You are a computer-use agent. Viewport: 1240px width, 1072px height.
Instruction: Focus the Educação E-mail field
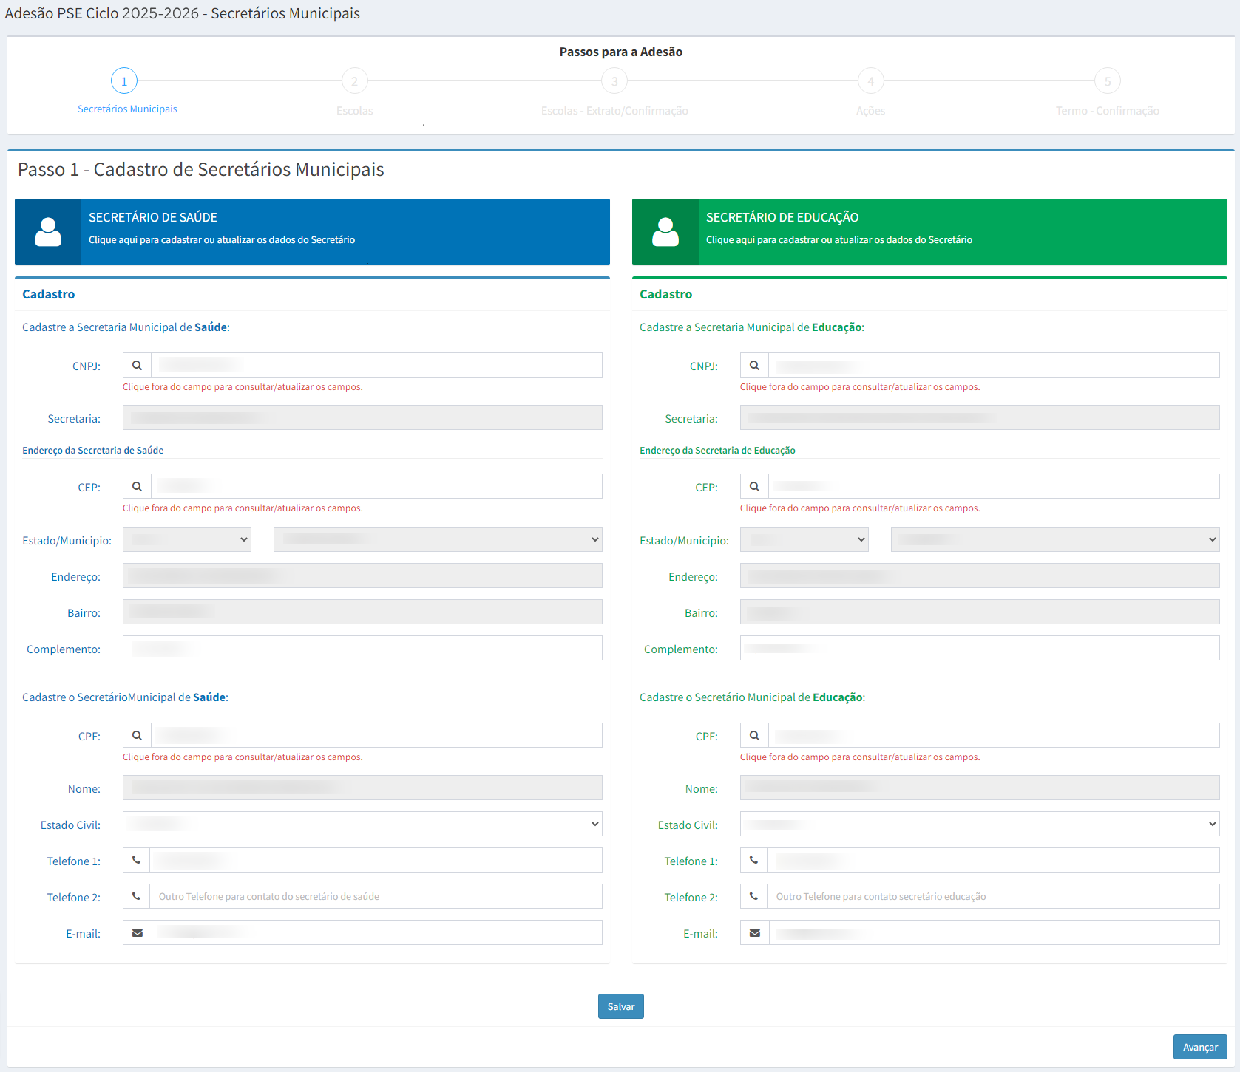(x=995, y=932)
